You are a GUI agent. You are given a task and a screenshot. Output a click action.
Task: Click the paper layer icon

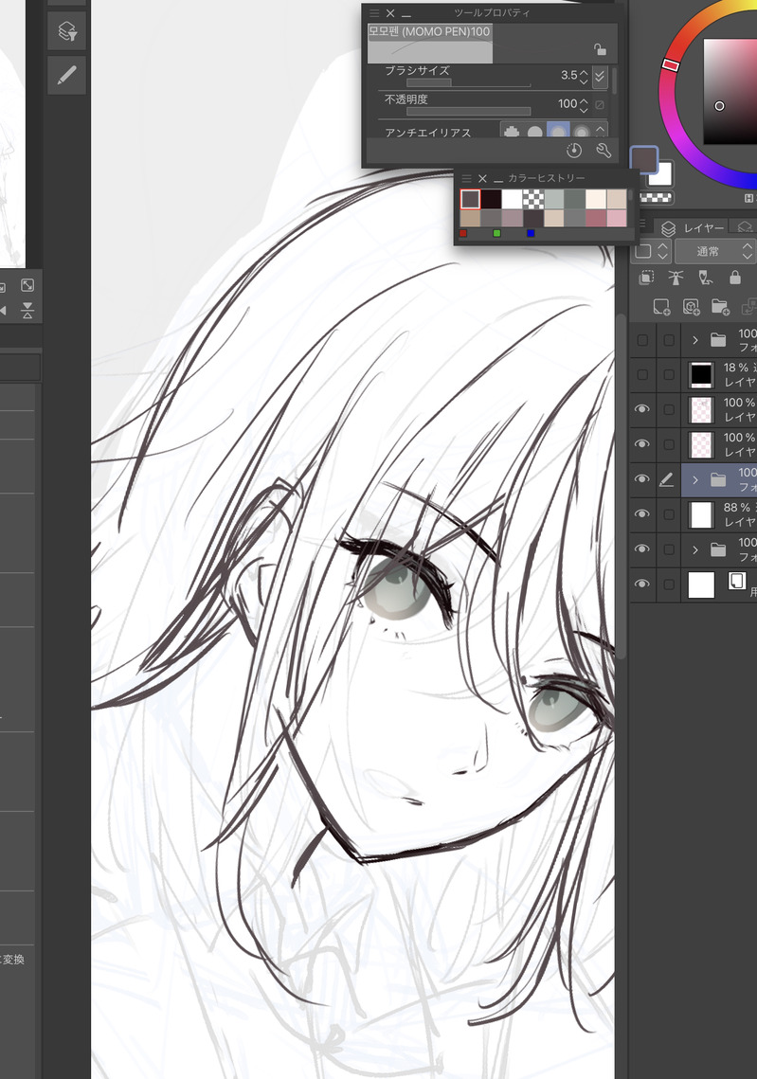[x=736, y=582]
